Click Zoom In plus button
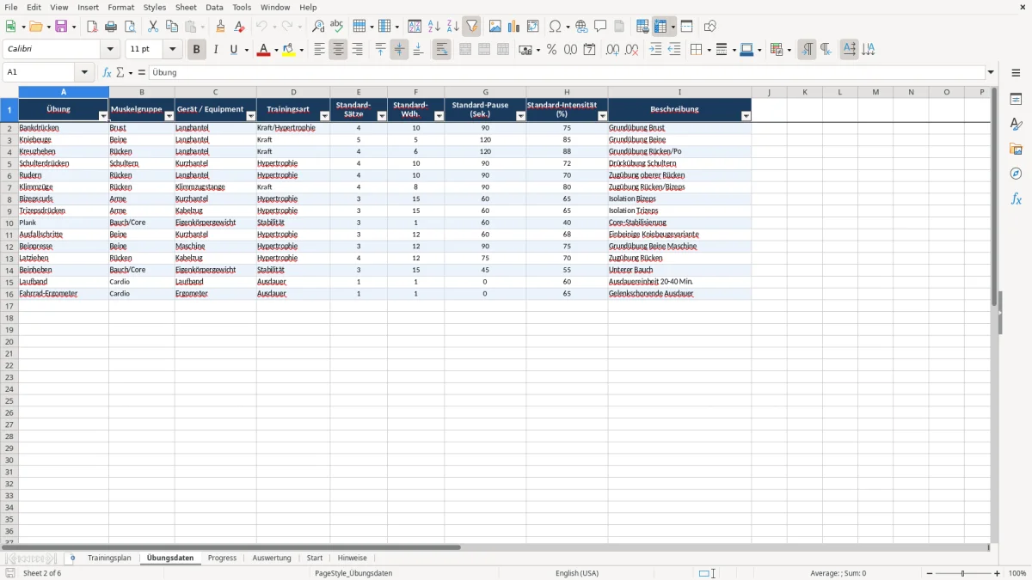Screen dimensions: 1032x580 tap(998, 573)
